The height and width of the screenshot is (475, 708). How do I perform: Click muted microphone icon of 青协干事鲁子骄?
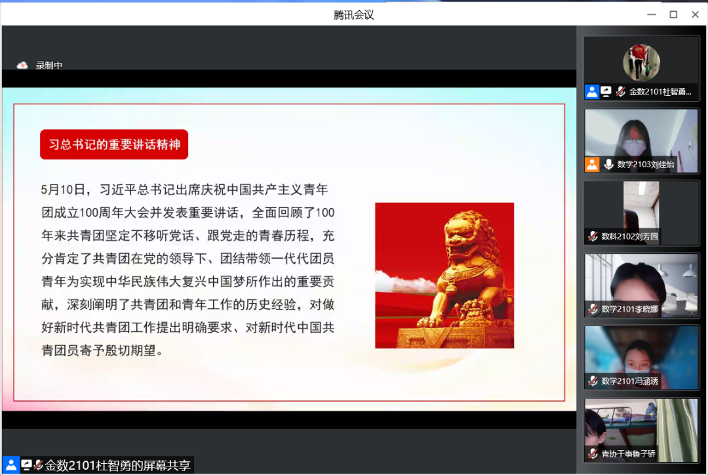[x=593, y=453]
